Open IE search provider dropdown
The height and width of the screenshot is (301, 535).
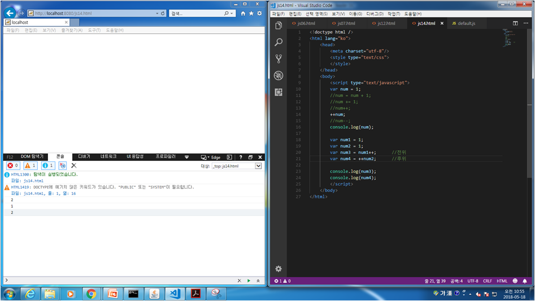coord(232,14)
